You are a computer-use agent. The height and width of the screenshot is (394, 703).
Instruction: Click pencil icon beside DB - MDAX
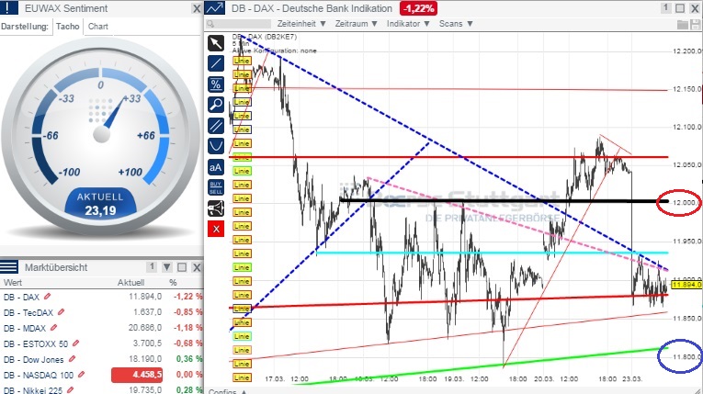coord(54,328)
